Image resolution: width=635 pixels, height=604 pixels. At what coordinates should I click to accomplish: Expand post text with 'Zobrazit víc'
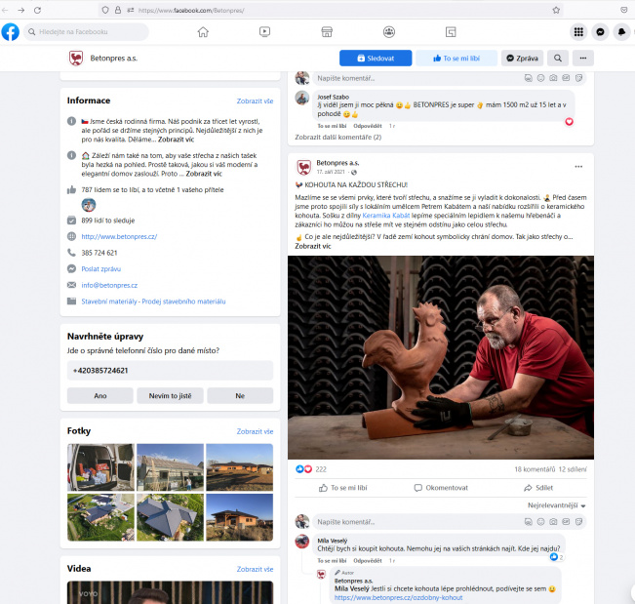tap(313, 247)
